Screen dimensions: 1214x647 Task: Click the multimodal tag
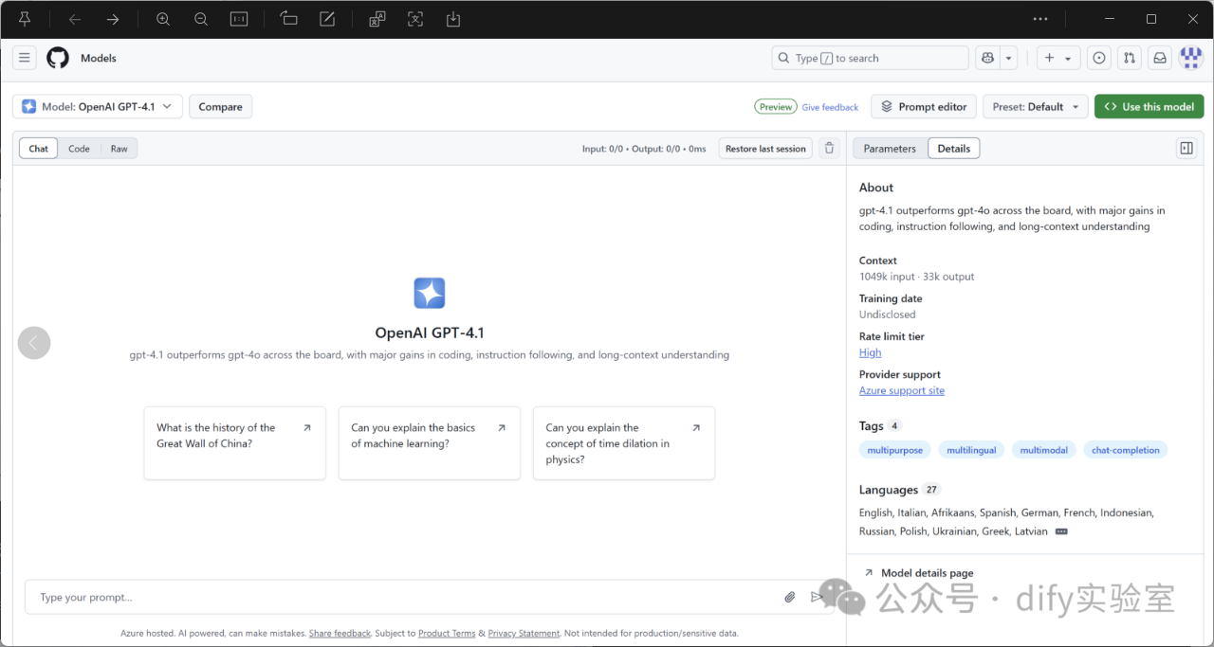tap(1043, 450)
